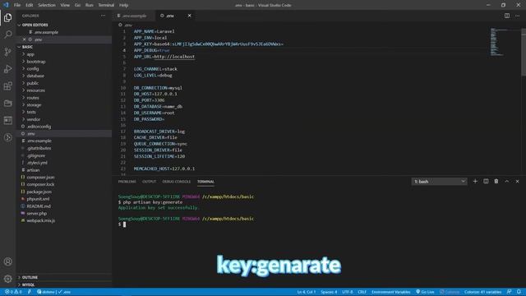The height and width of the screenshot is (296, 526).
Task: Expand the bootstrap folder
Action: tap(36, 62)
